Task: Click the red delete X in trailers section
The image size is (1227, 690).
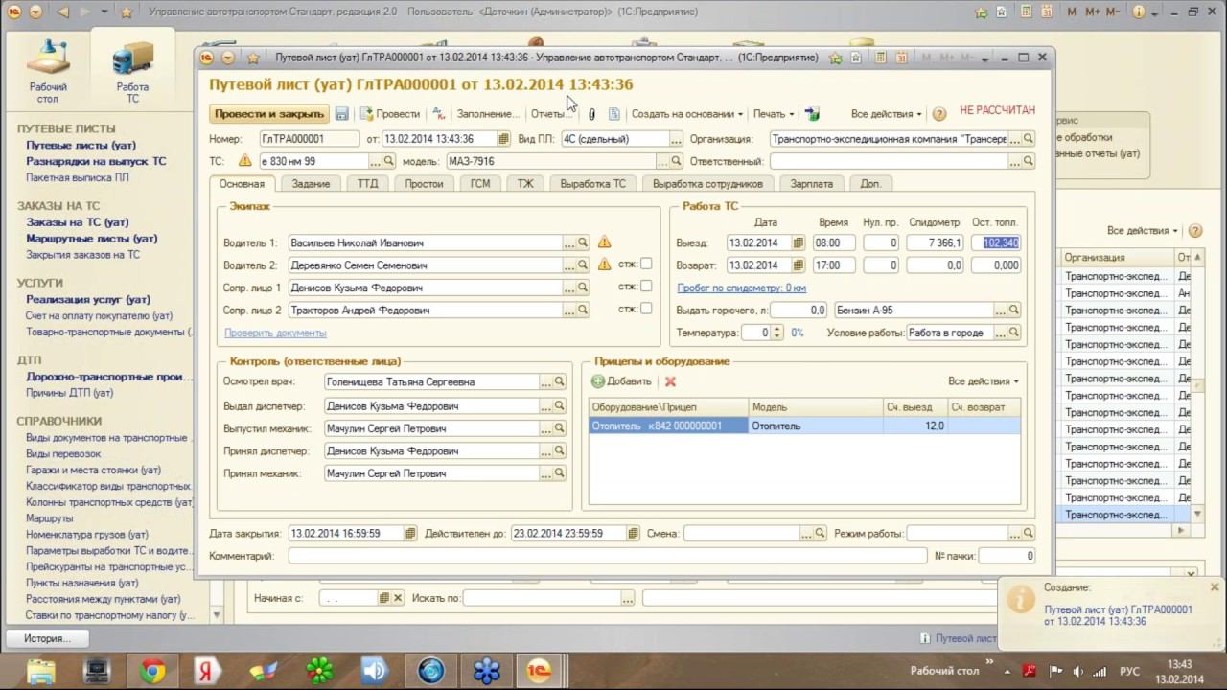Action: pyautogui.click(x=670, y=381)
